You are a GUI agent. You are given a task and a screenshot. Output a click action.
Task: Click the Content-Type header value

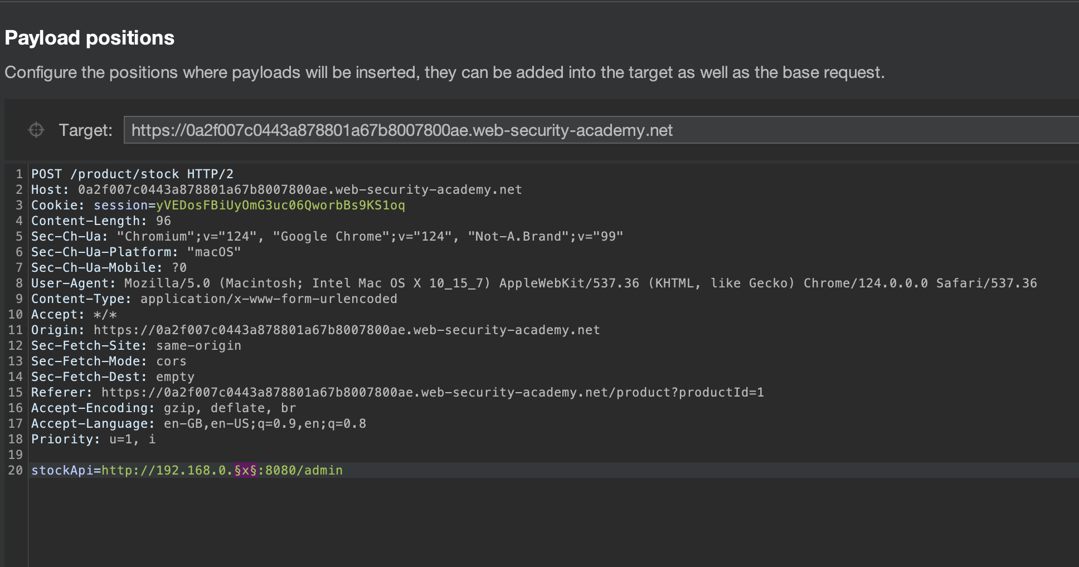(x=269, y=299)
